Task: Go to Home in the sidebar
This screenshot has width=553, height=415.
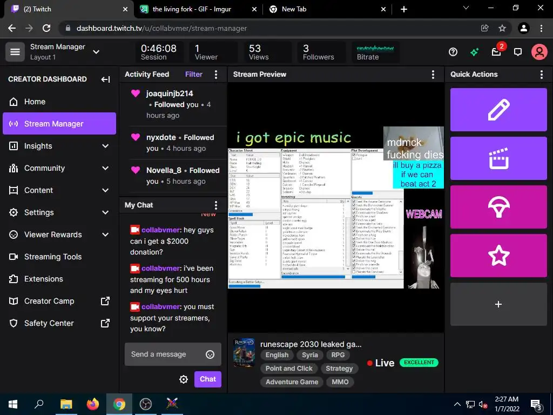Action: click(x=59, y=102)
